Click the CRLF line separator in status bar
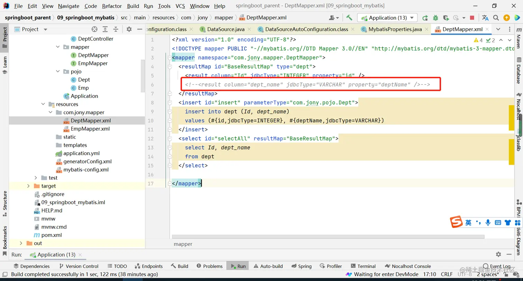The width and height of the screenshot is (523, 281). point(447,274)
